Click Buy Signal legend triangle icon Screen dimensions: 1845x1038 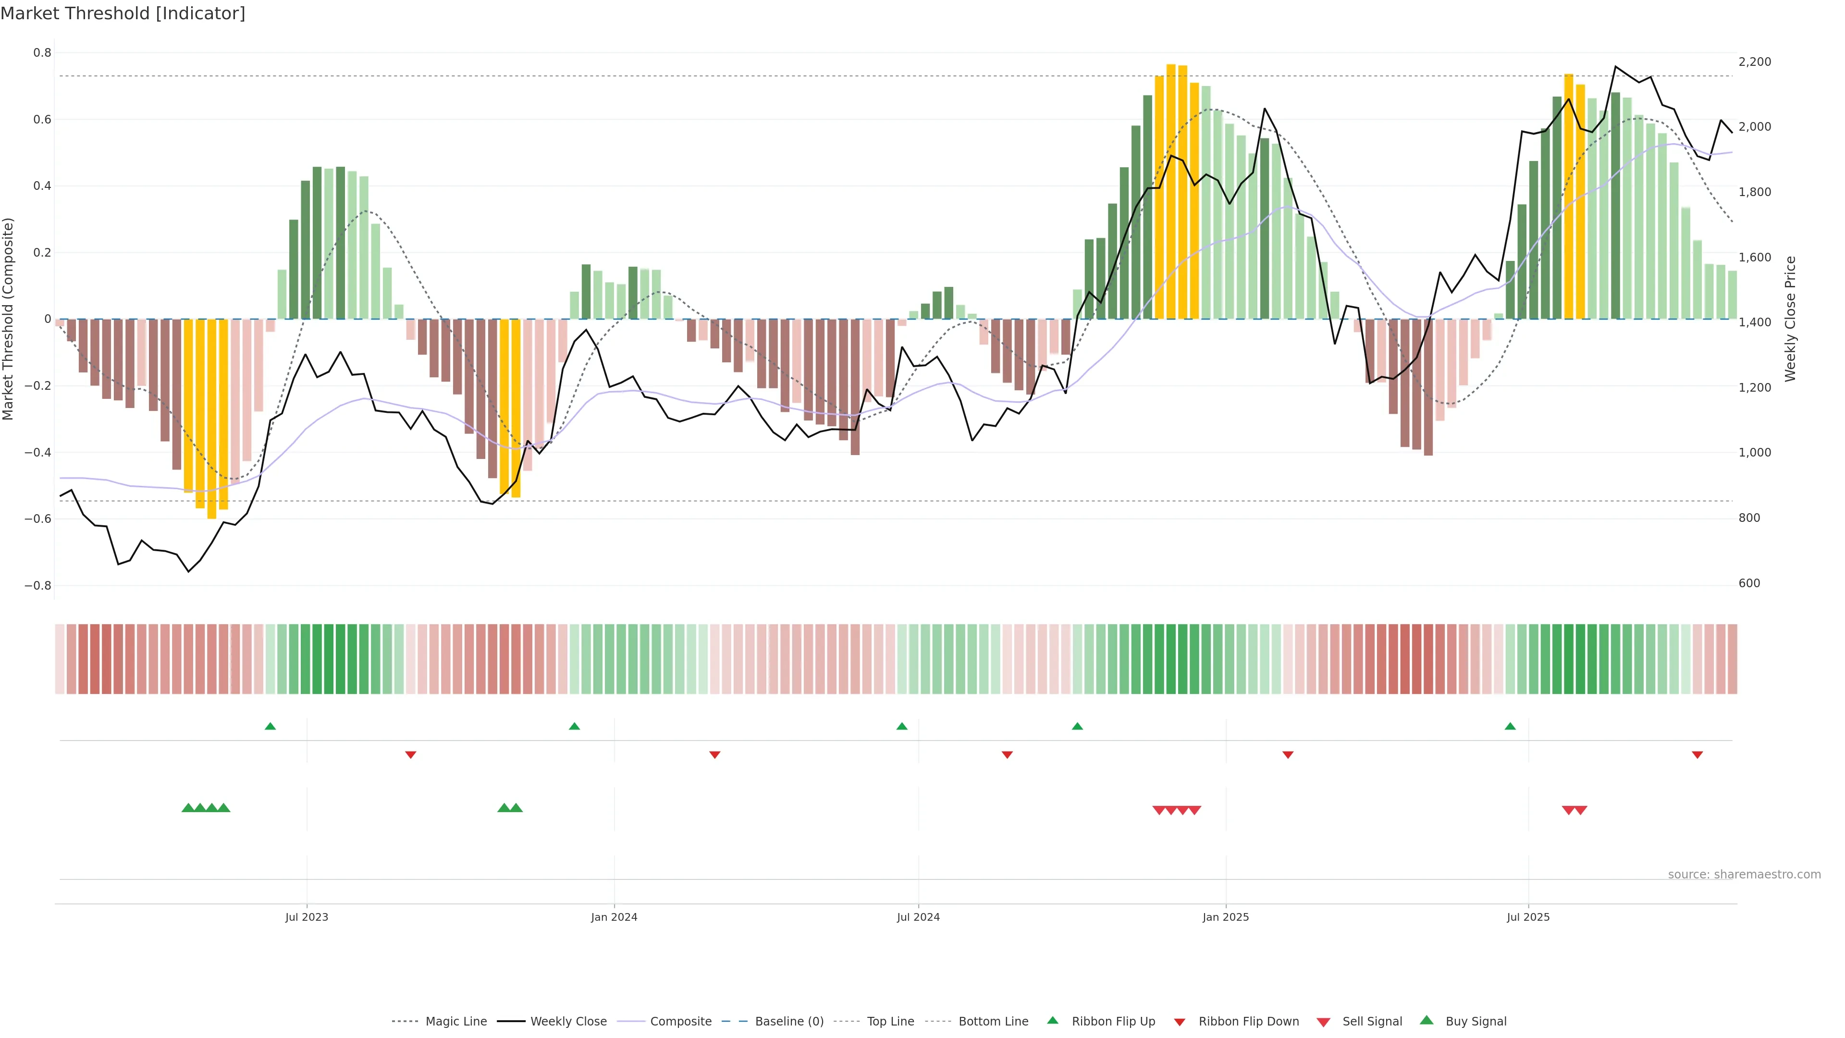1427,1021
